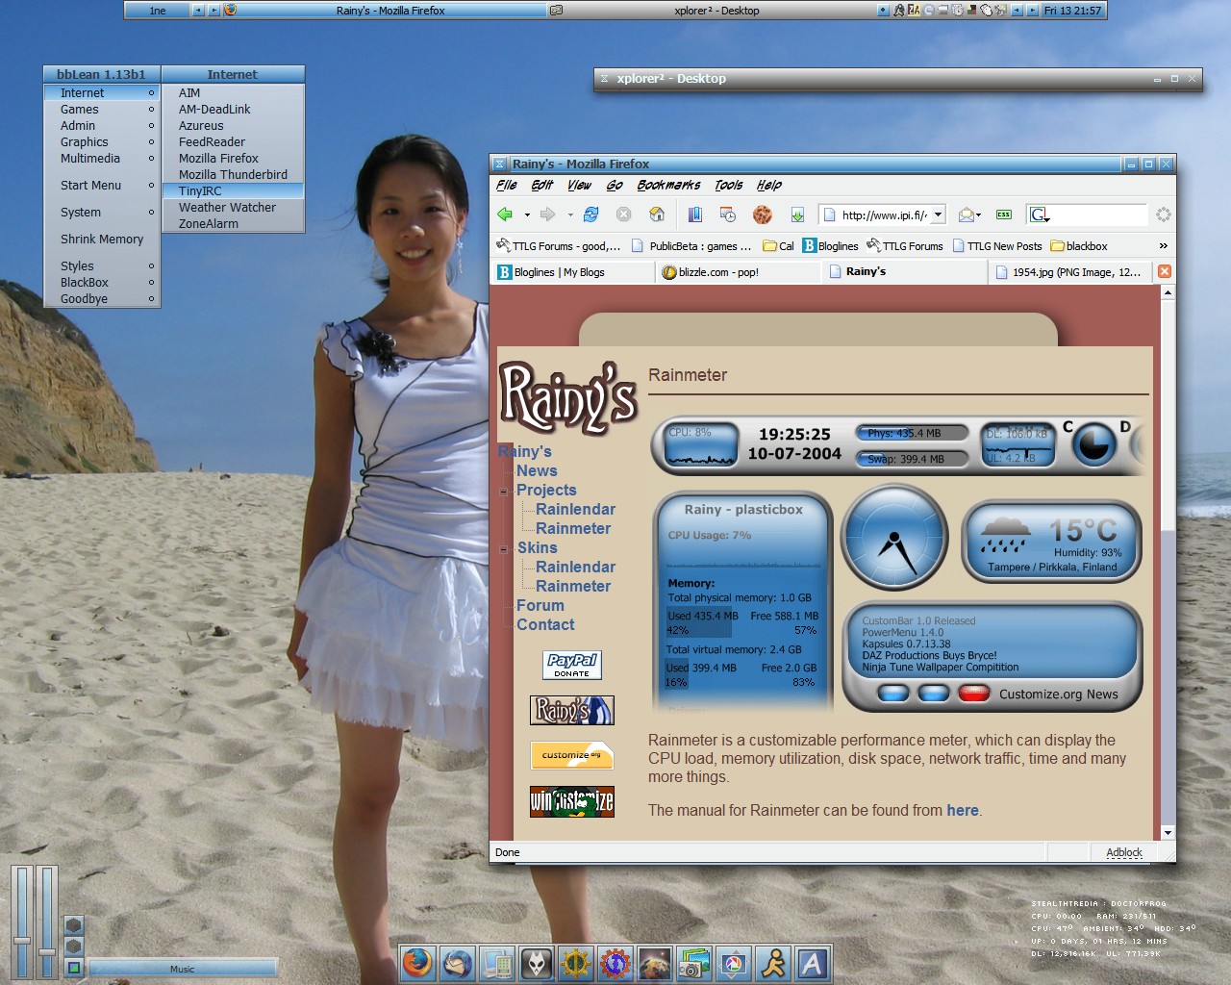Open the Games submenu in bbLean menu
The height and width of the screenshot is (985, 1231).
coord(103,110)
